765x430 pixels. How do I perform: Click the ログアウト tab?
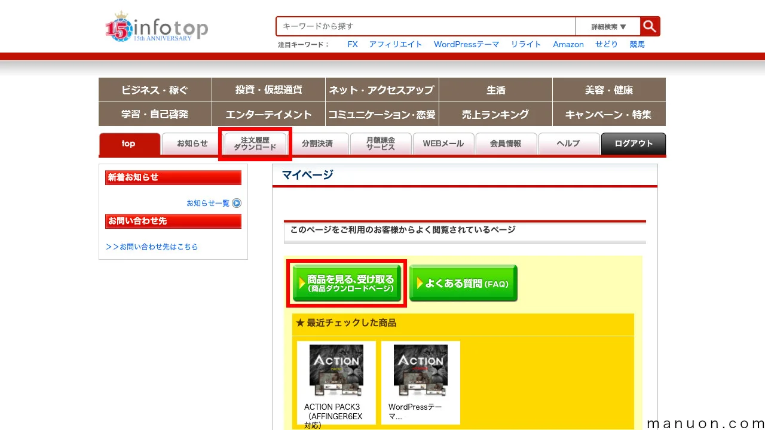(633, 143)
